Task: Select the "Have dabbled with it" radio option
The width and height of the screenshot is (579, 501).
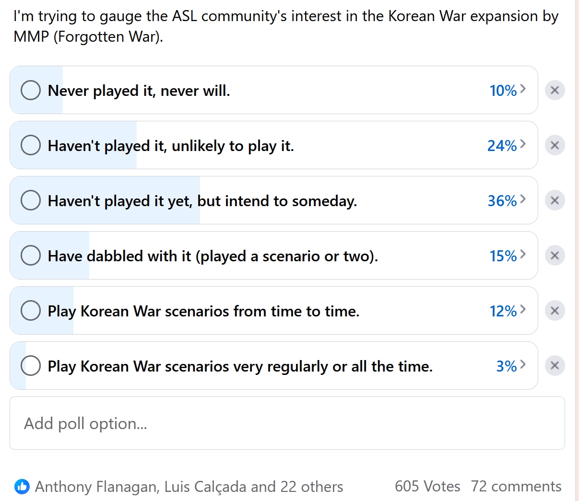Action: [31, 256]
